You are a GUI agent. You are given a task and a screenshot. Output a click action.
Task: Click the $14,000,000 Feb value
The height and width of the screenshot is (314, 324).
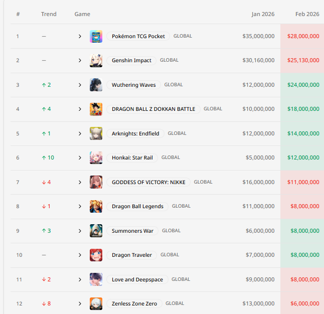(303, 133)
